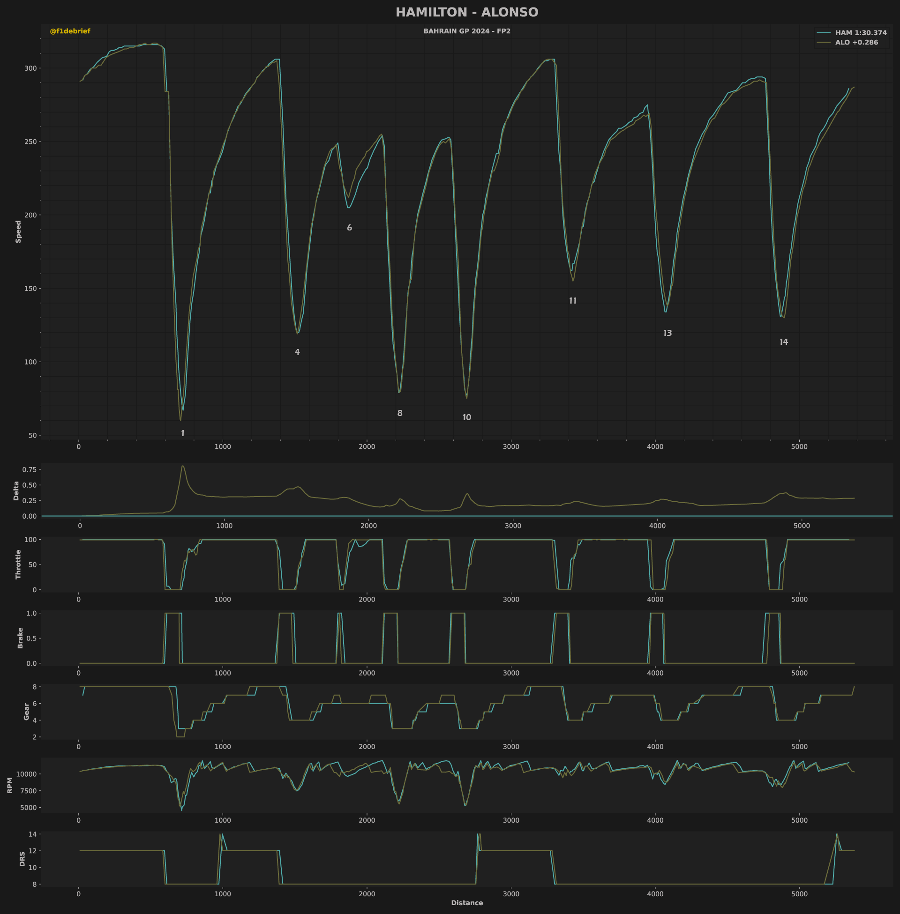Viewport: 900px width, 914px height.
Task: Click the DRS axis label
Action: (22, 859)
